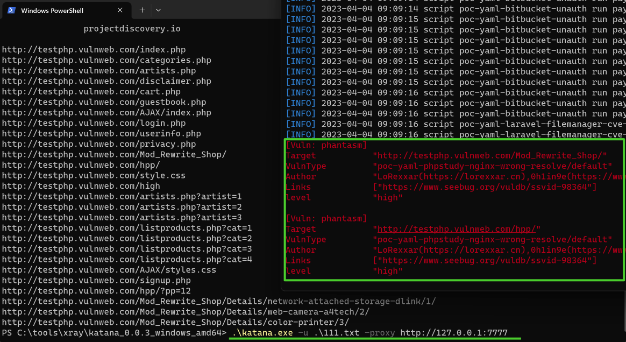Click the login.php URL line

[94, 123]
